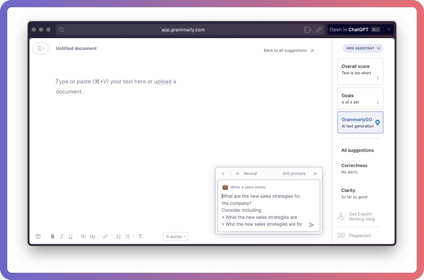Viewport: 424px width, 280px height.
Task: Clear text formatting
Action: click(141, 236)
